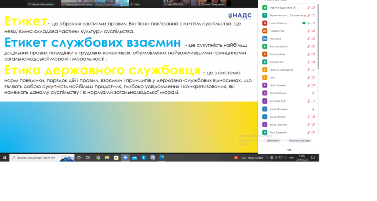This screenshot has height=201, width=377.
Task: Select participant Вікторія Клак in the list
Action: (x=289, y=54)
